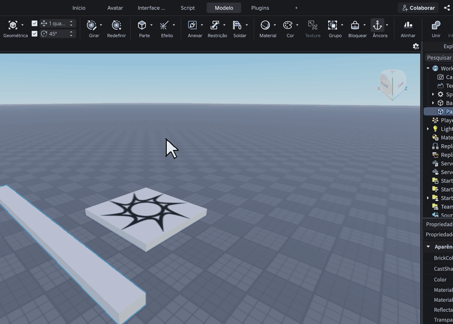
Task: Open viewport settings gear icon
Action: coord(416,46)
